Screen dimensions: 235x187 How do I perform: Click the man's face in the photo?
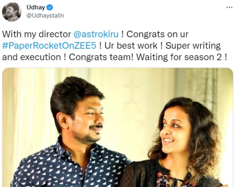pos(88,120)
